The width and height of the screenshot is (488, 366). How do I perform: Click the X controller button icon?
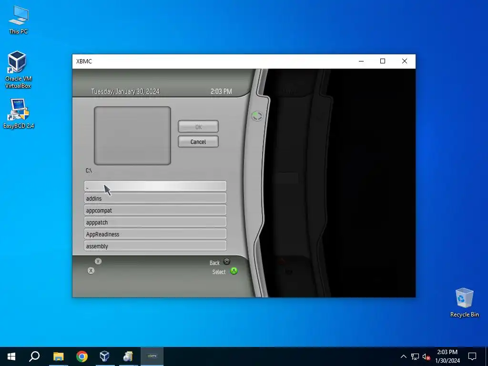(91, 271)
